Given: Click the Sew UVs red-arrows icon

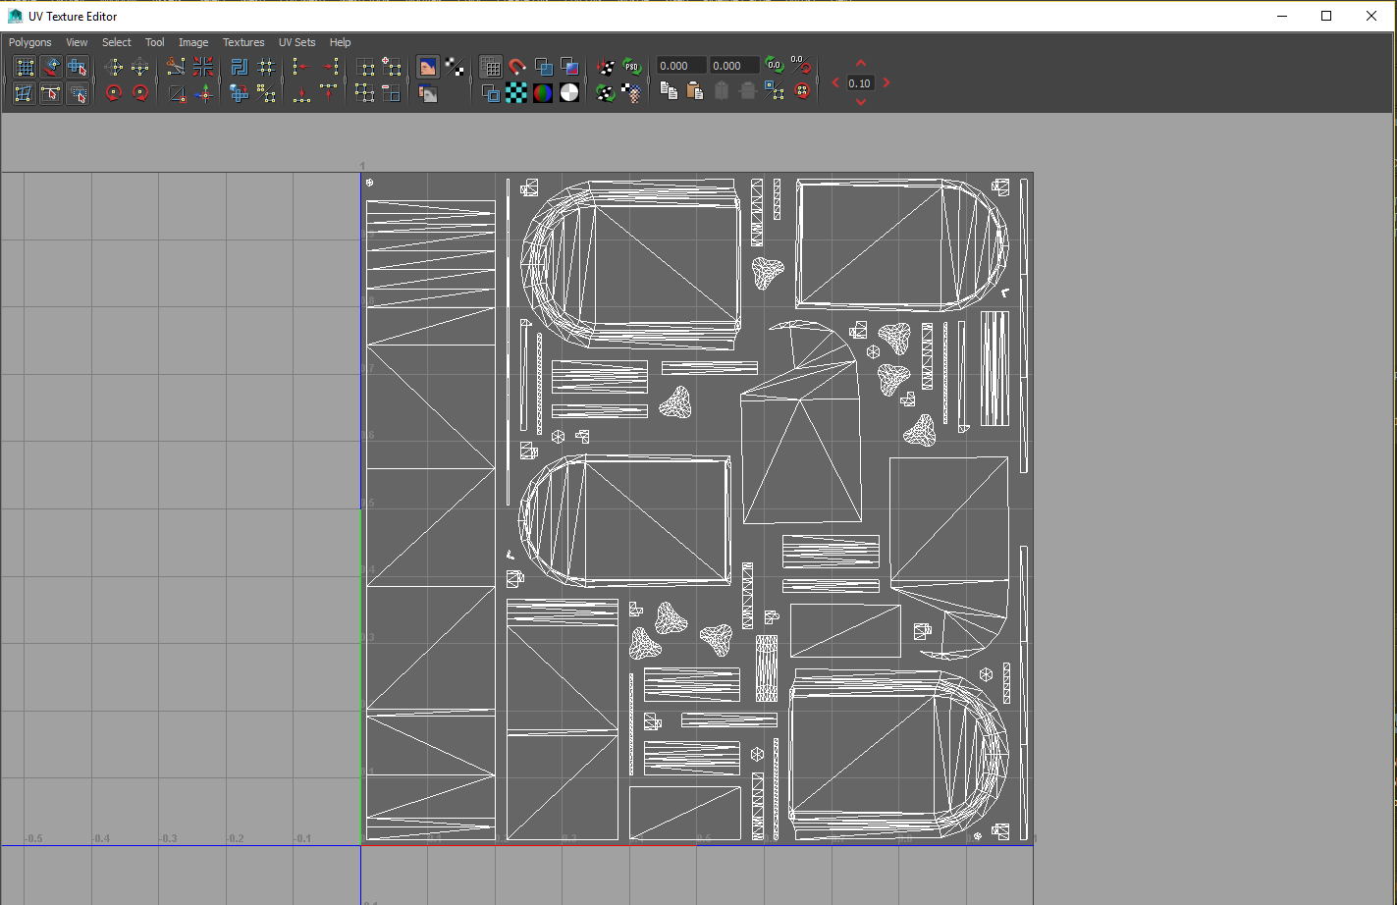Looking at the screenshot, I should pos(203,67).
